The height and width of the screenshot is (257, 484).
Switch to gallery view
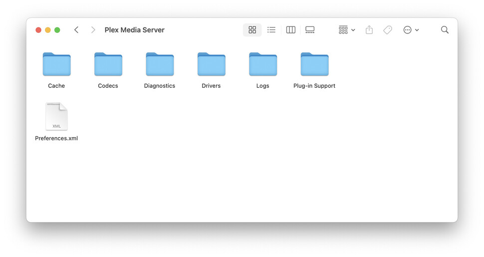310,29
